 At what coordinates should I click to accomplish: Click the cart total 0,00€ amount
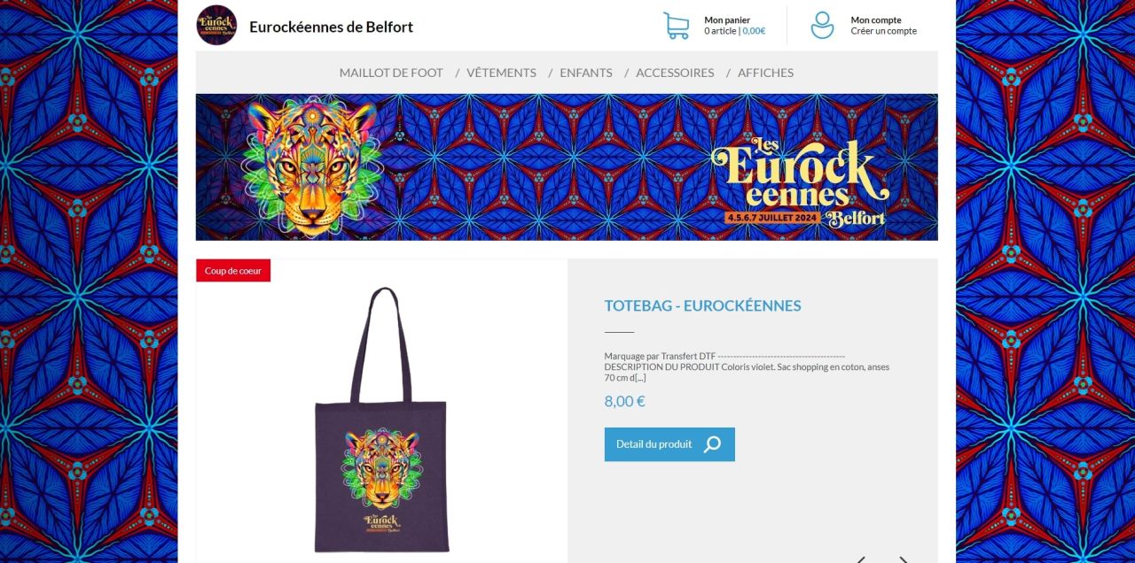754,31
